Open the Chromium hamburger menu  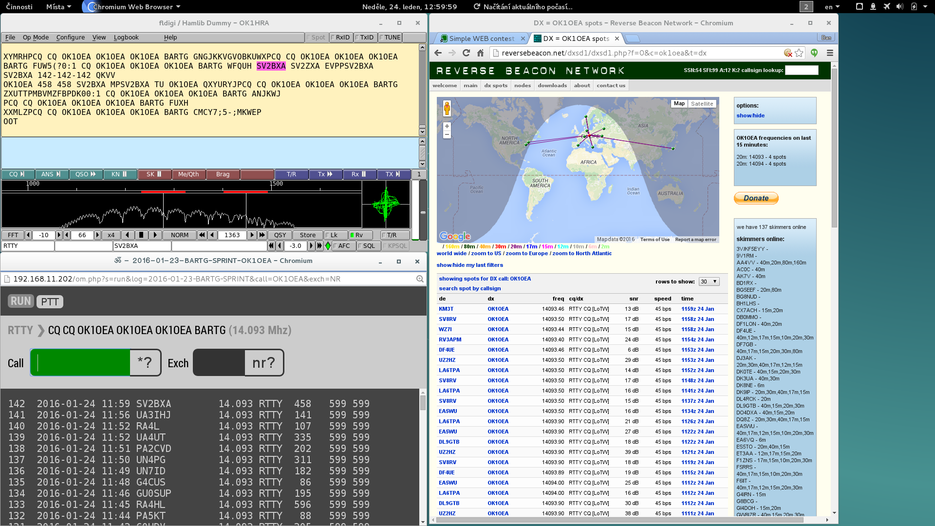[x=830, y=53]
